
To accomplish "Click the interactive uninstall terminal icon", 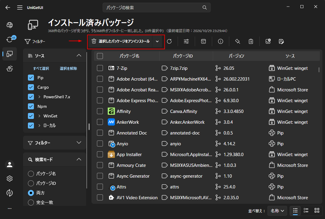I will [x=203, y=41].
